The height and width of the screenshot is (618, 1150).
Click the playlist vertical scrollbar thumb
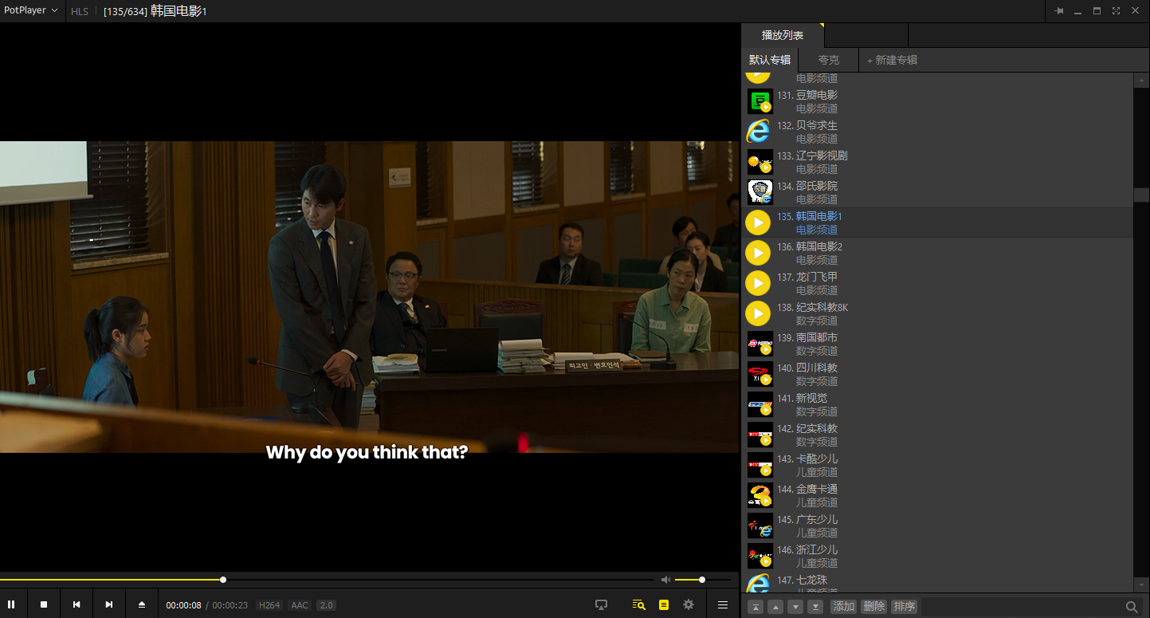click(1142, 195)
